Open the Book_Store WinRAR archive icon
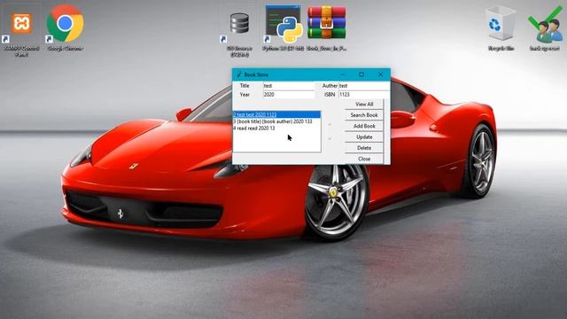The width and height of the screenshot is (567, 319). [x=327, y=27]
